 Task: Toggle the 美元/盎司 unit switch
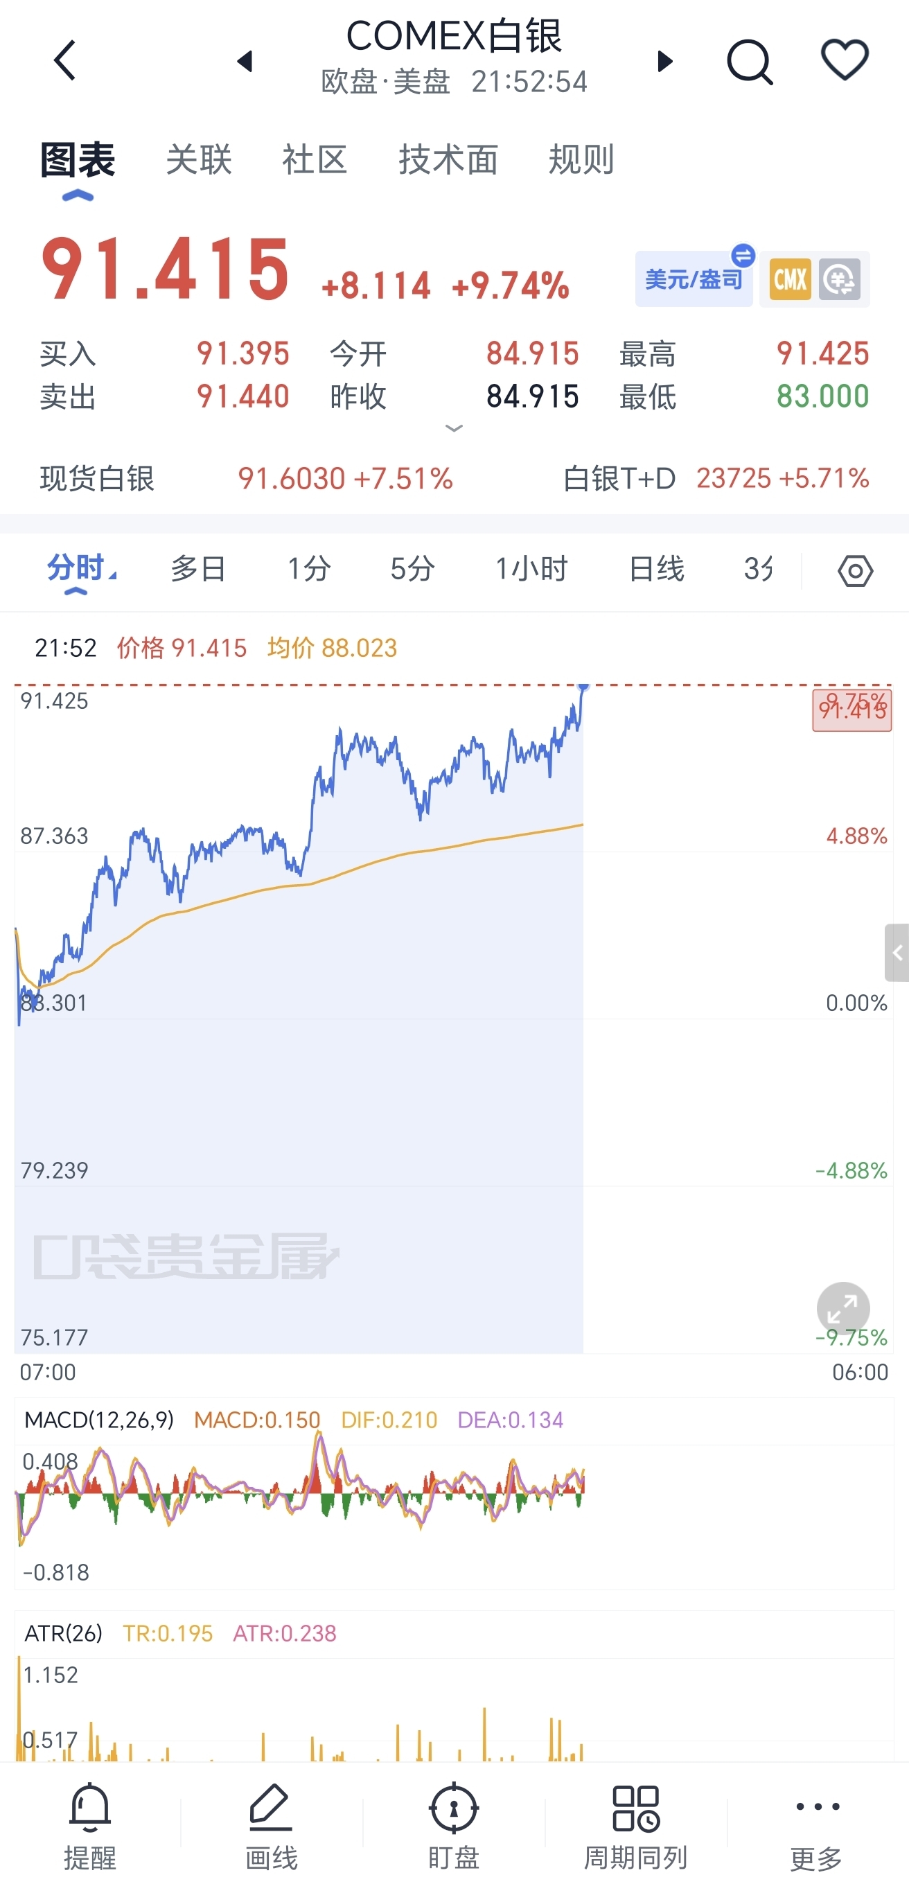(694, 279)
